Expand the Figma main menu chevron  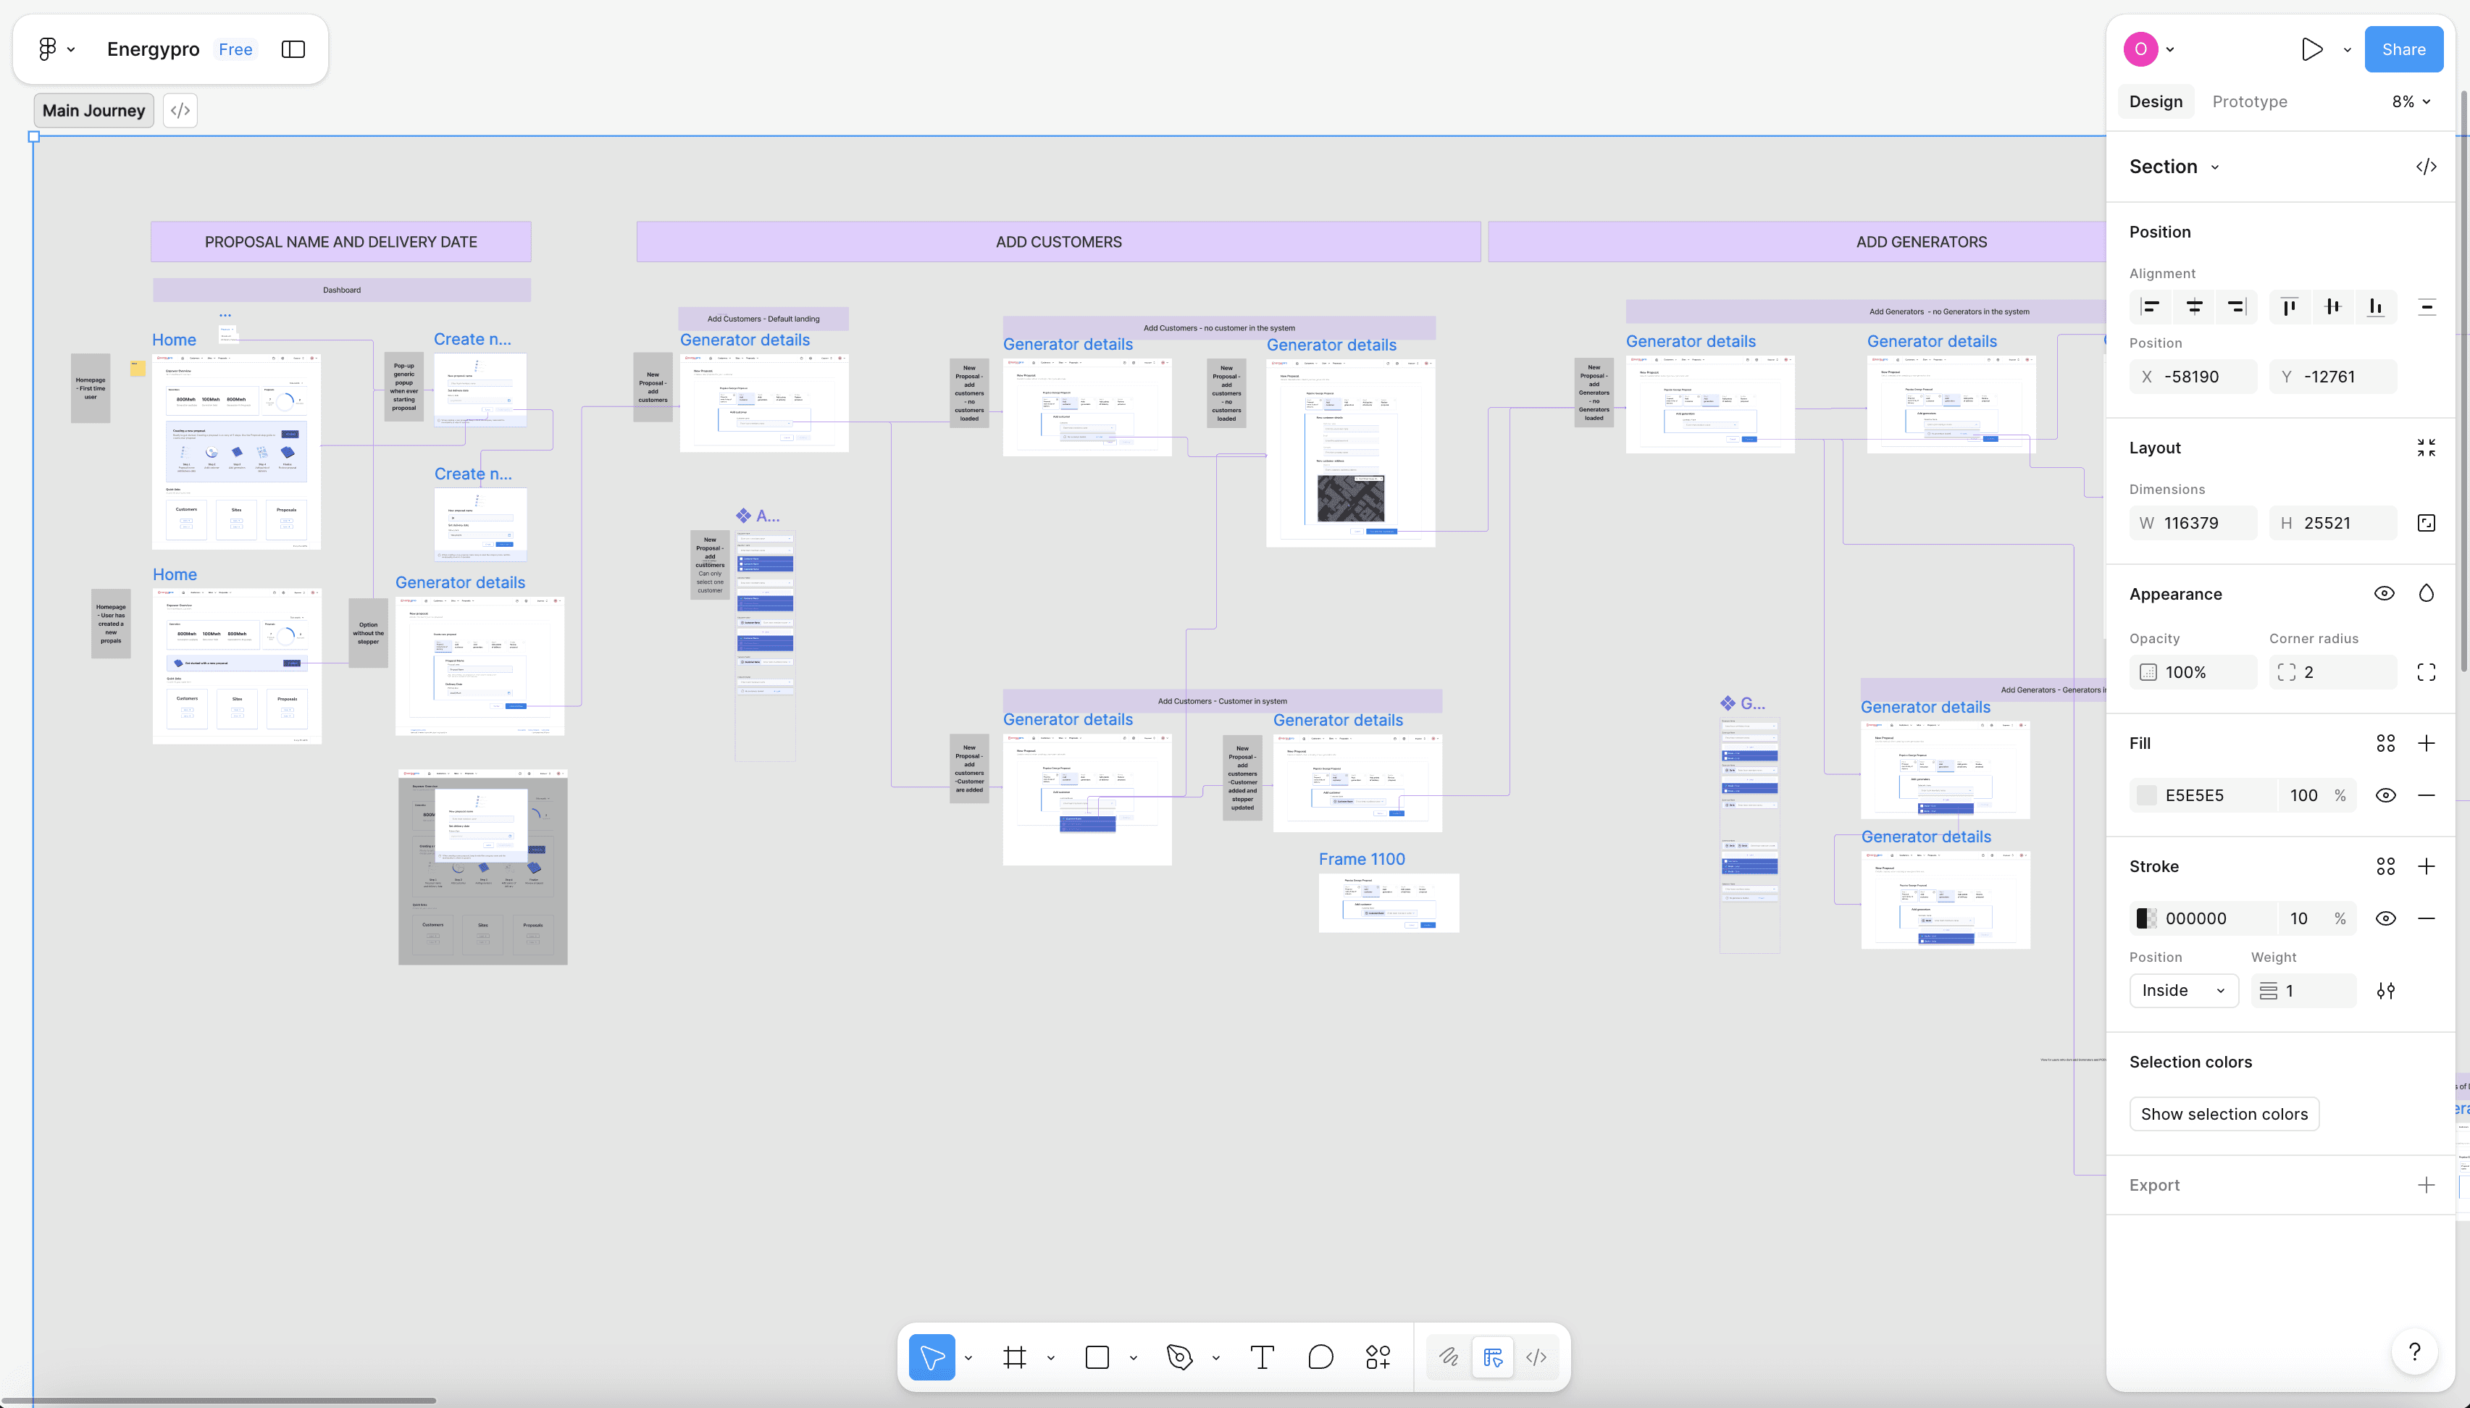tap(70, 49)
